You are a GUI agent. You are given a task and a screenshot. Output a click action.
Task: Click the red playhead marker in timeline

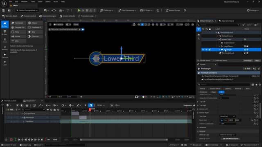coord(90,109)
